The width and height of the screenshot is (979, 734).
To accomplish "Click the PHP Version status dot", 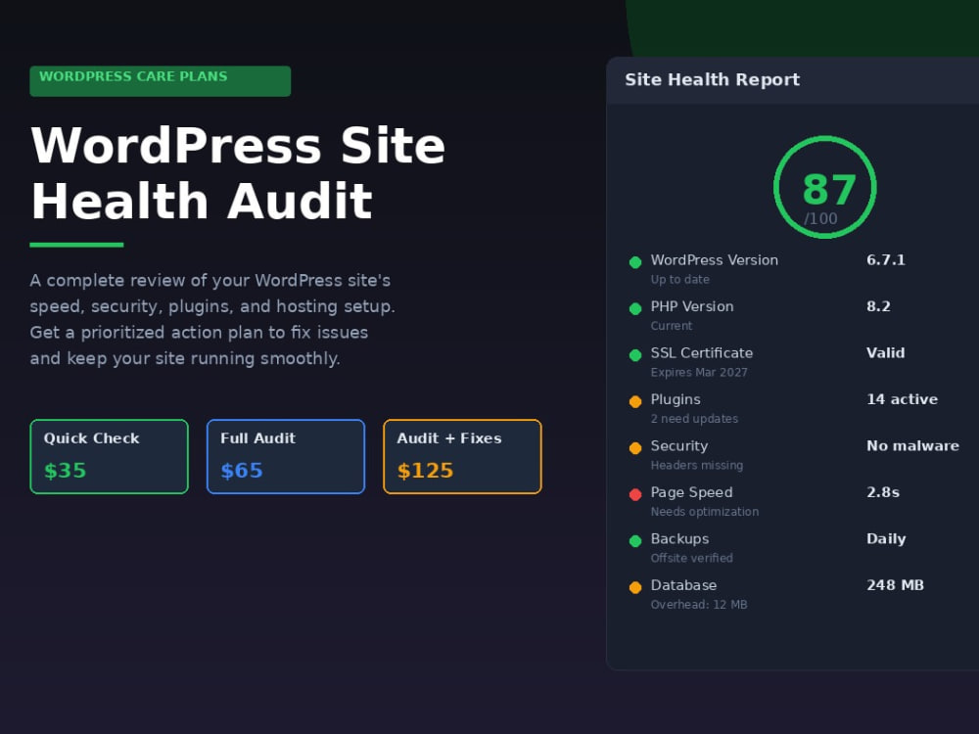I will click(635, 308).
